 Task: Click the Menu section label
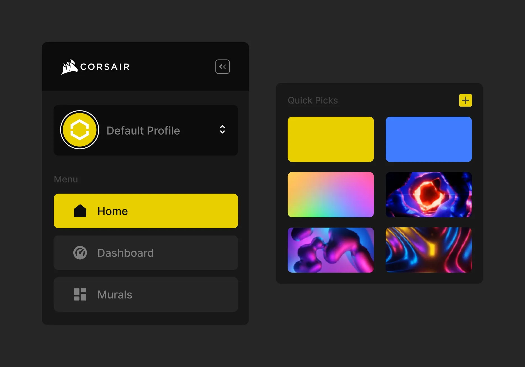[66, 179]
